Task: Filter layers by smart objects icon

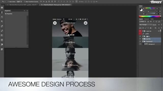Action: [159, 21]
